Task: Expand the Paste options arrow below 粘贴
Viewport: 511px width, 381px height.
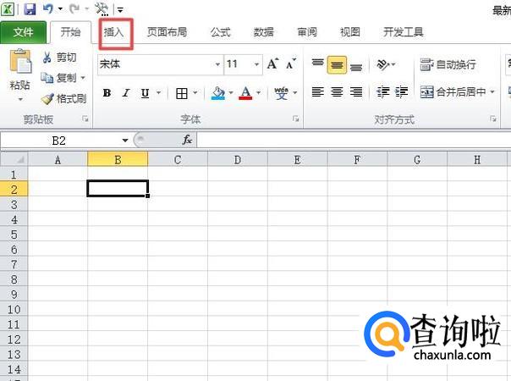Action: point(20,99)
